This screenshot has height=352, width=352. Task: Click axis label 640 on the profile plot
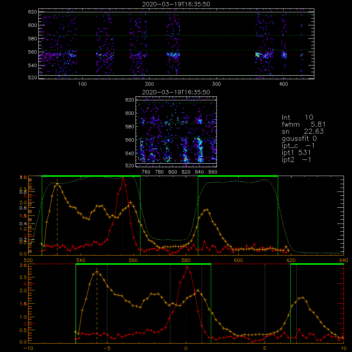(344, 260)
